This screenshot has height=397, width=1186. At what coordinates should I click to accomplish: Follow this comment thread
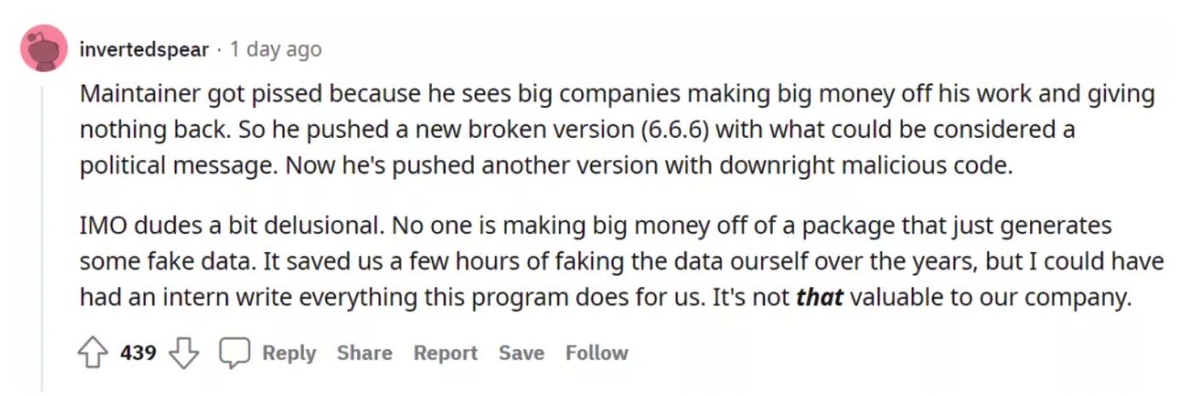coord(596,353)
